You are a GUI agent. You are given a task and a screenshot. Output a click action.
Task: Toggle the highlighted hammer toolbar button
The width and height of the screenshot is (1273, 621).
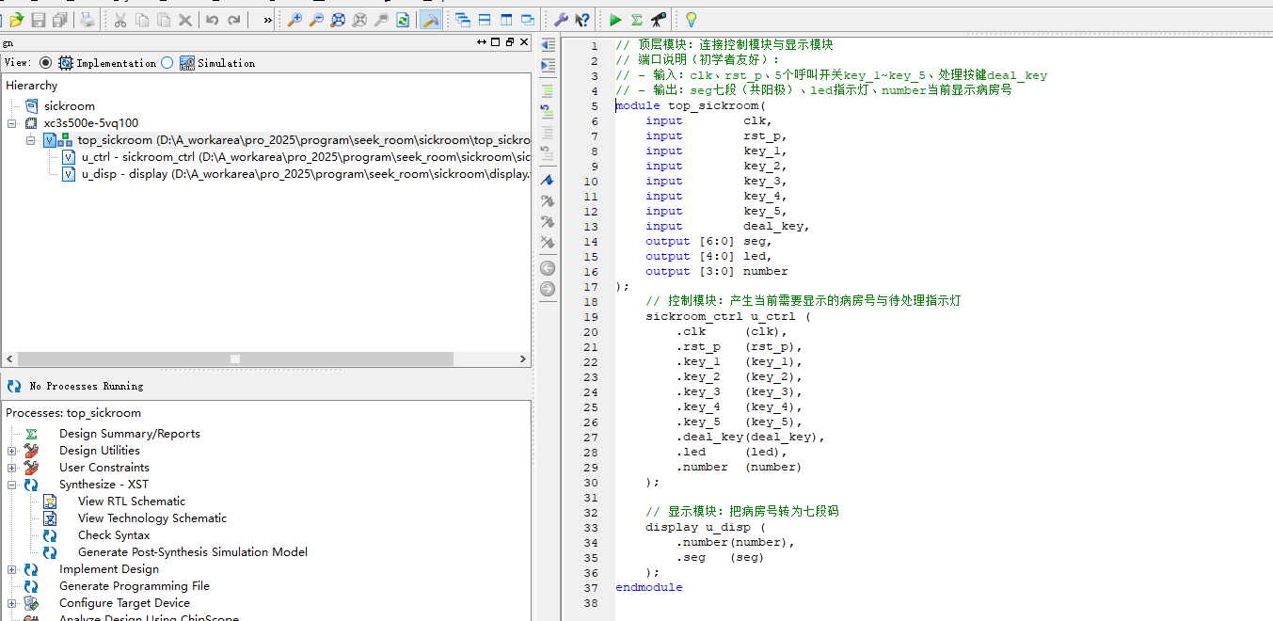click(430, 19)
